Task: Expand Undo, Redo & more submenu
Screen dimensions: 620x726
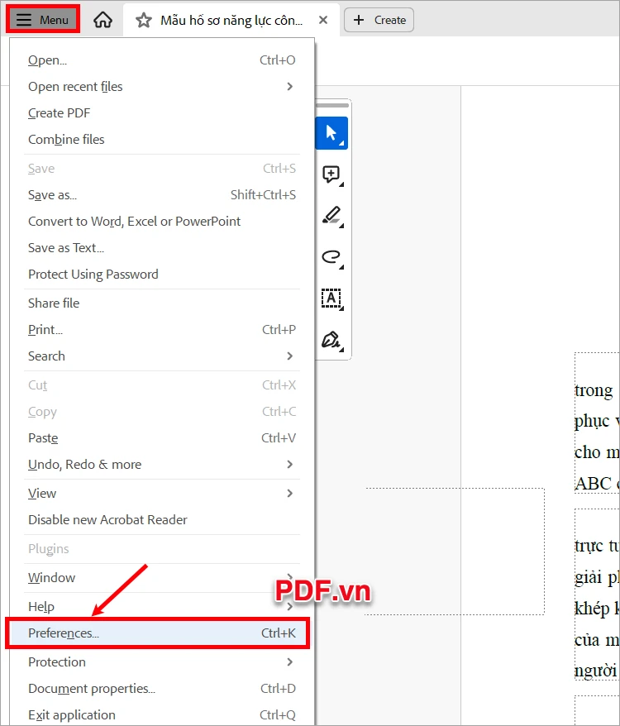Action: (161, 465)
